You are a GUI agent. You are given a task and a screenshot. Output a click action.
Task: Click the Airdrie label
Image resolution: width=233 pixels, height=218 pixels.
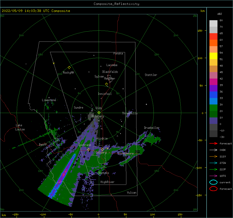coord(102,138)
